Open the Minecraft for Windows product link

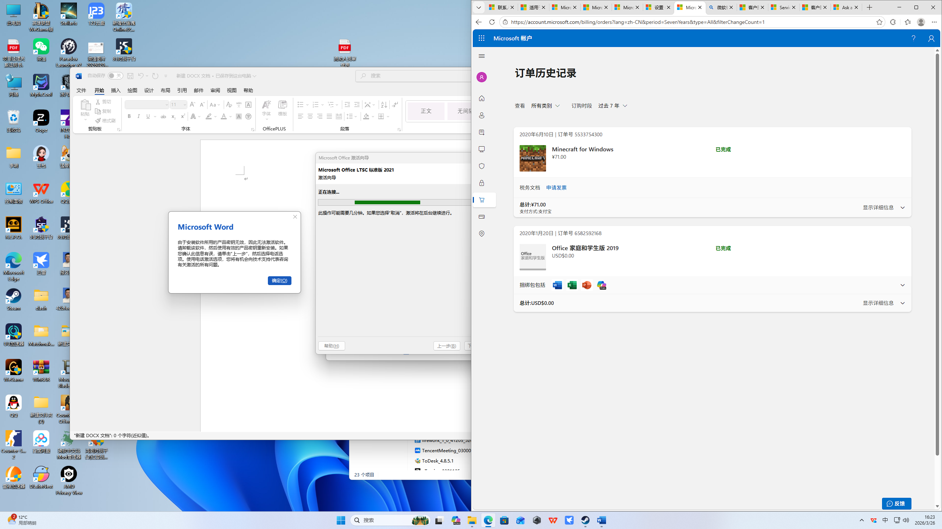[x=582, y=149]
